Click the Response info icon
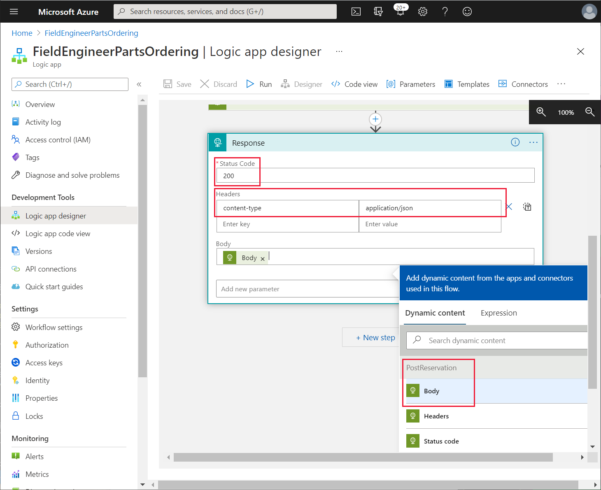The image size is (601, 490). click(x=515, y=142)
